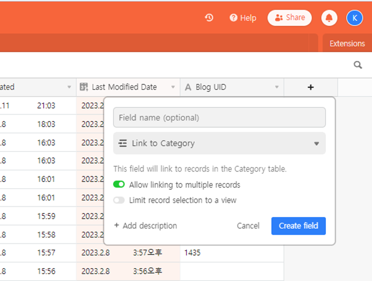Click the plus add field column
The height and width of the screenshot is (281, 372).
311,87
